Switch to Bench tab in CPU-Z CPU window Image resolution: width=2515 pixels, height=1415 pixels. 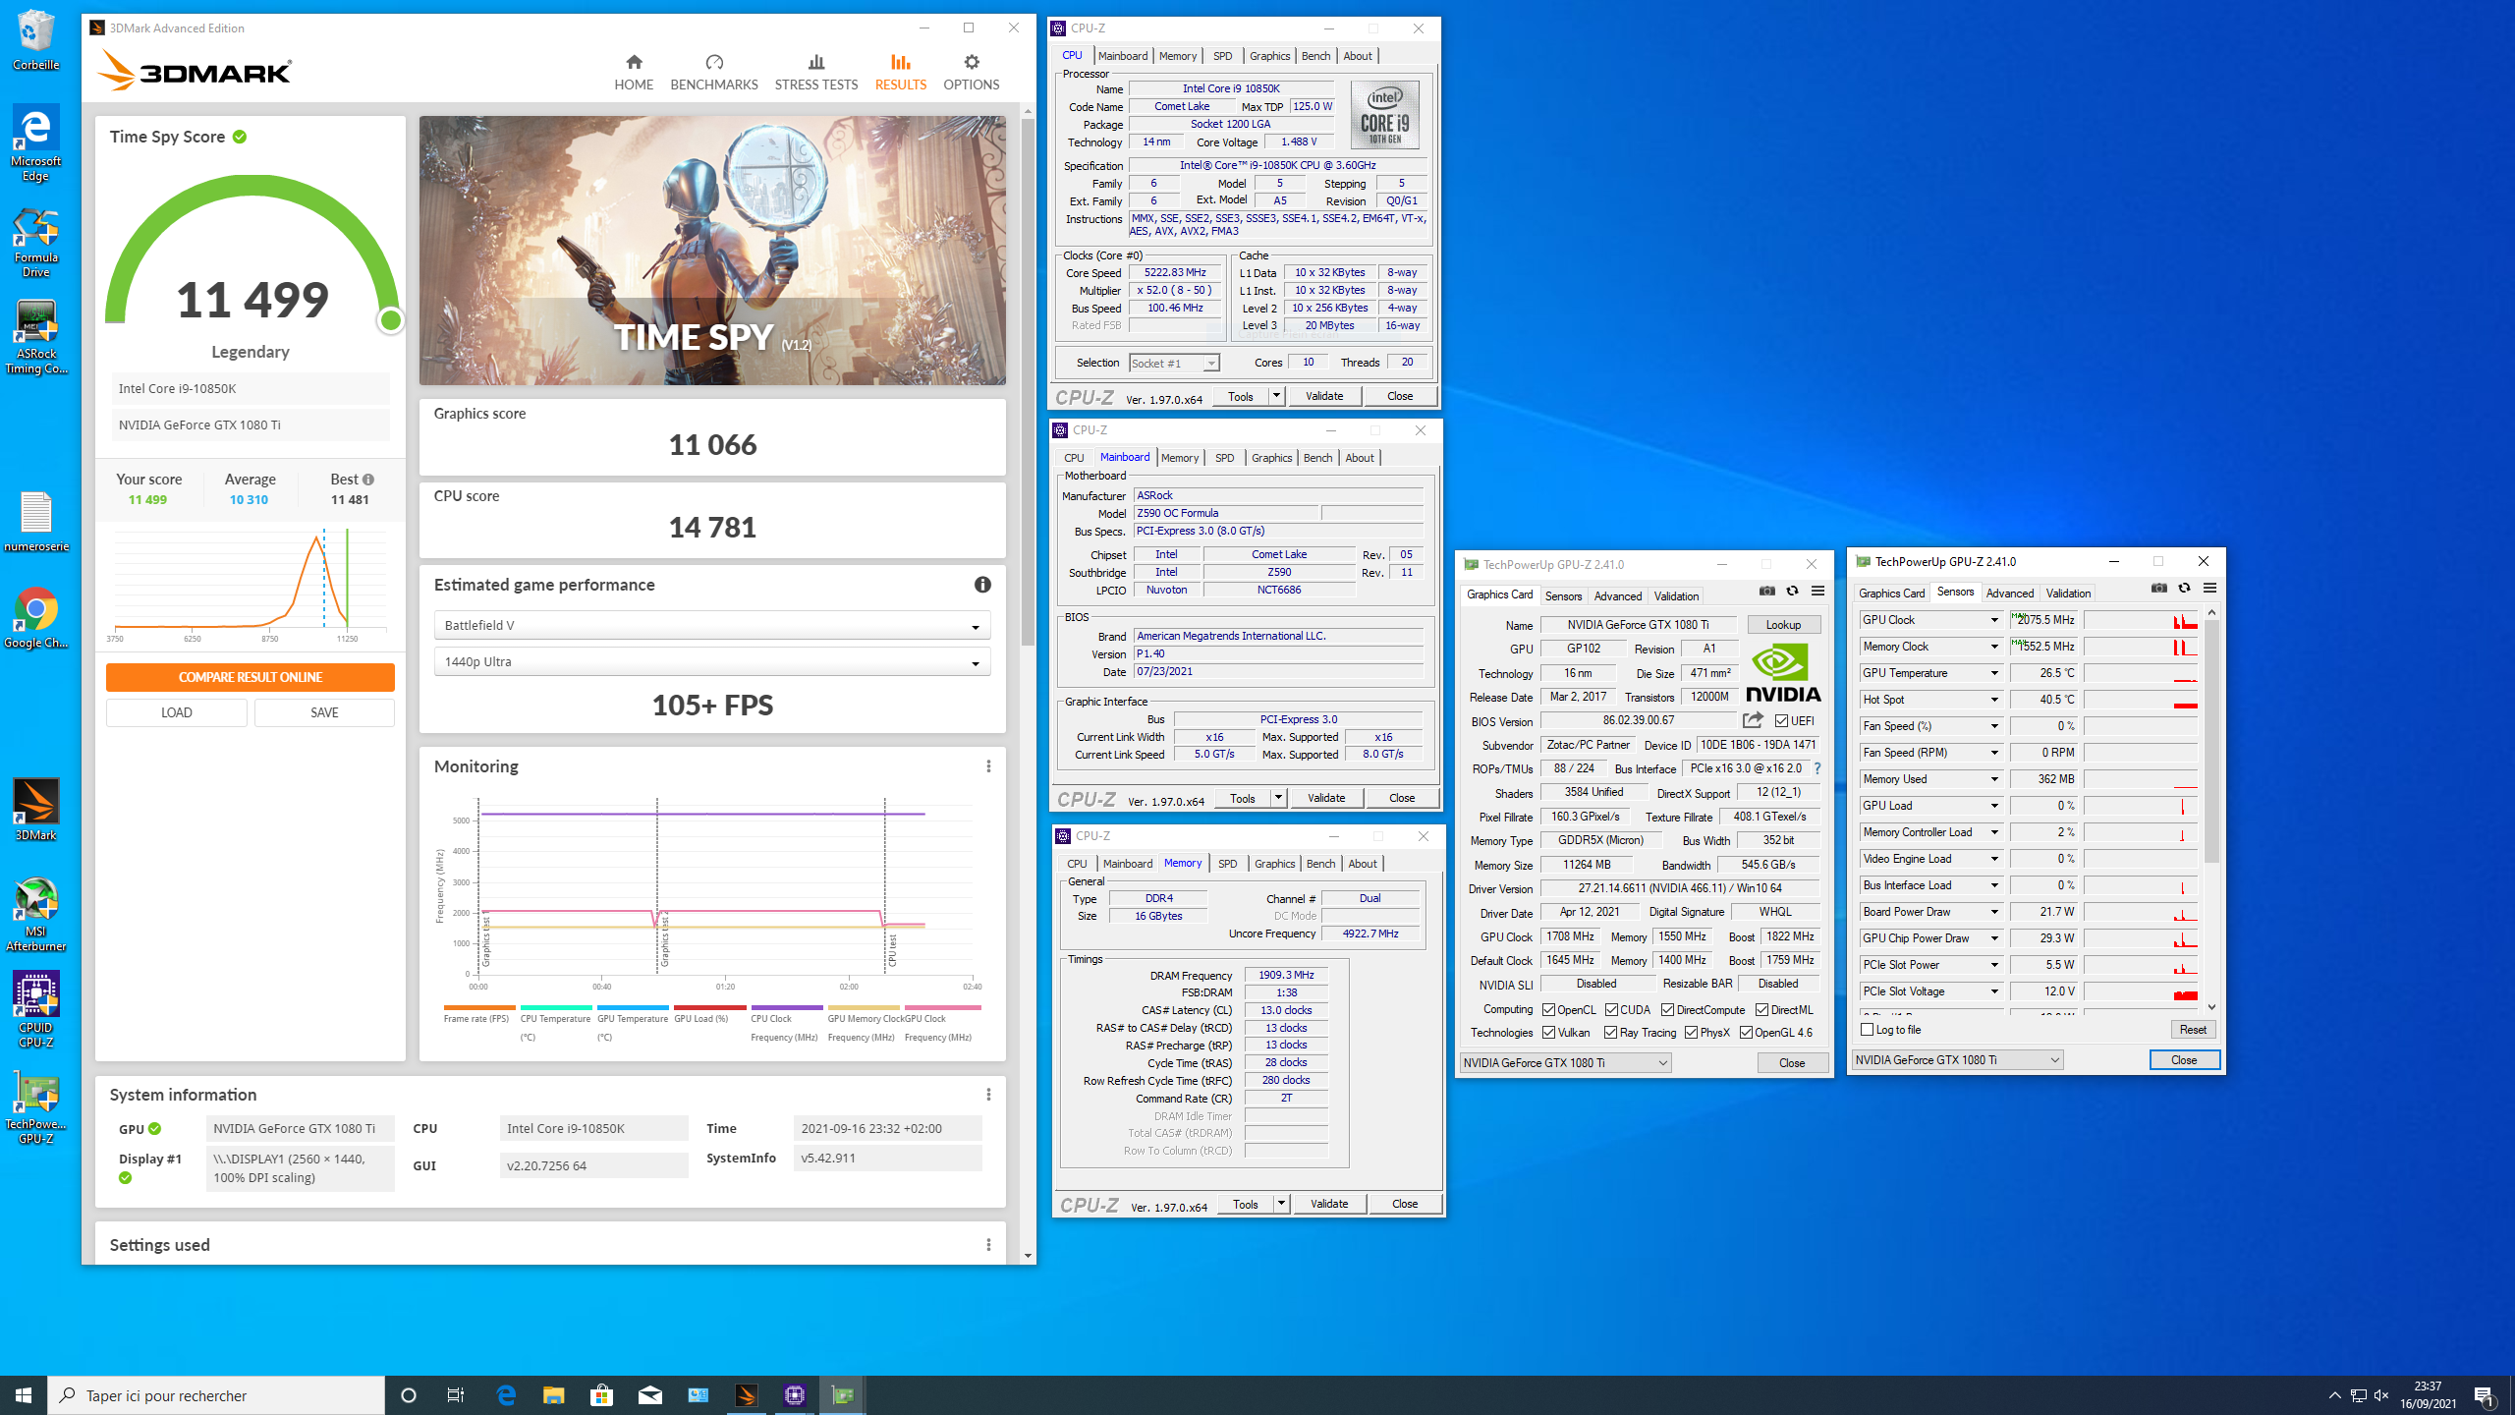coord(1315,56)
